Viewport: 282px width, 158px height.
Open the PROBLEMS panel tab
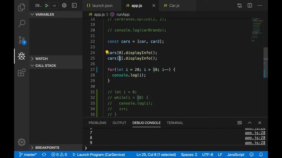pyautogui.click(x=97, y=123)
